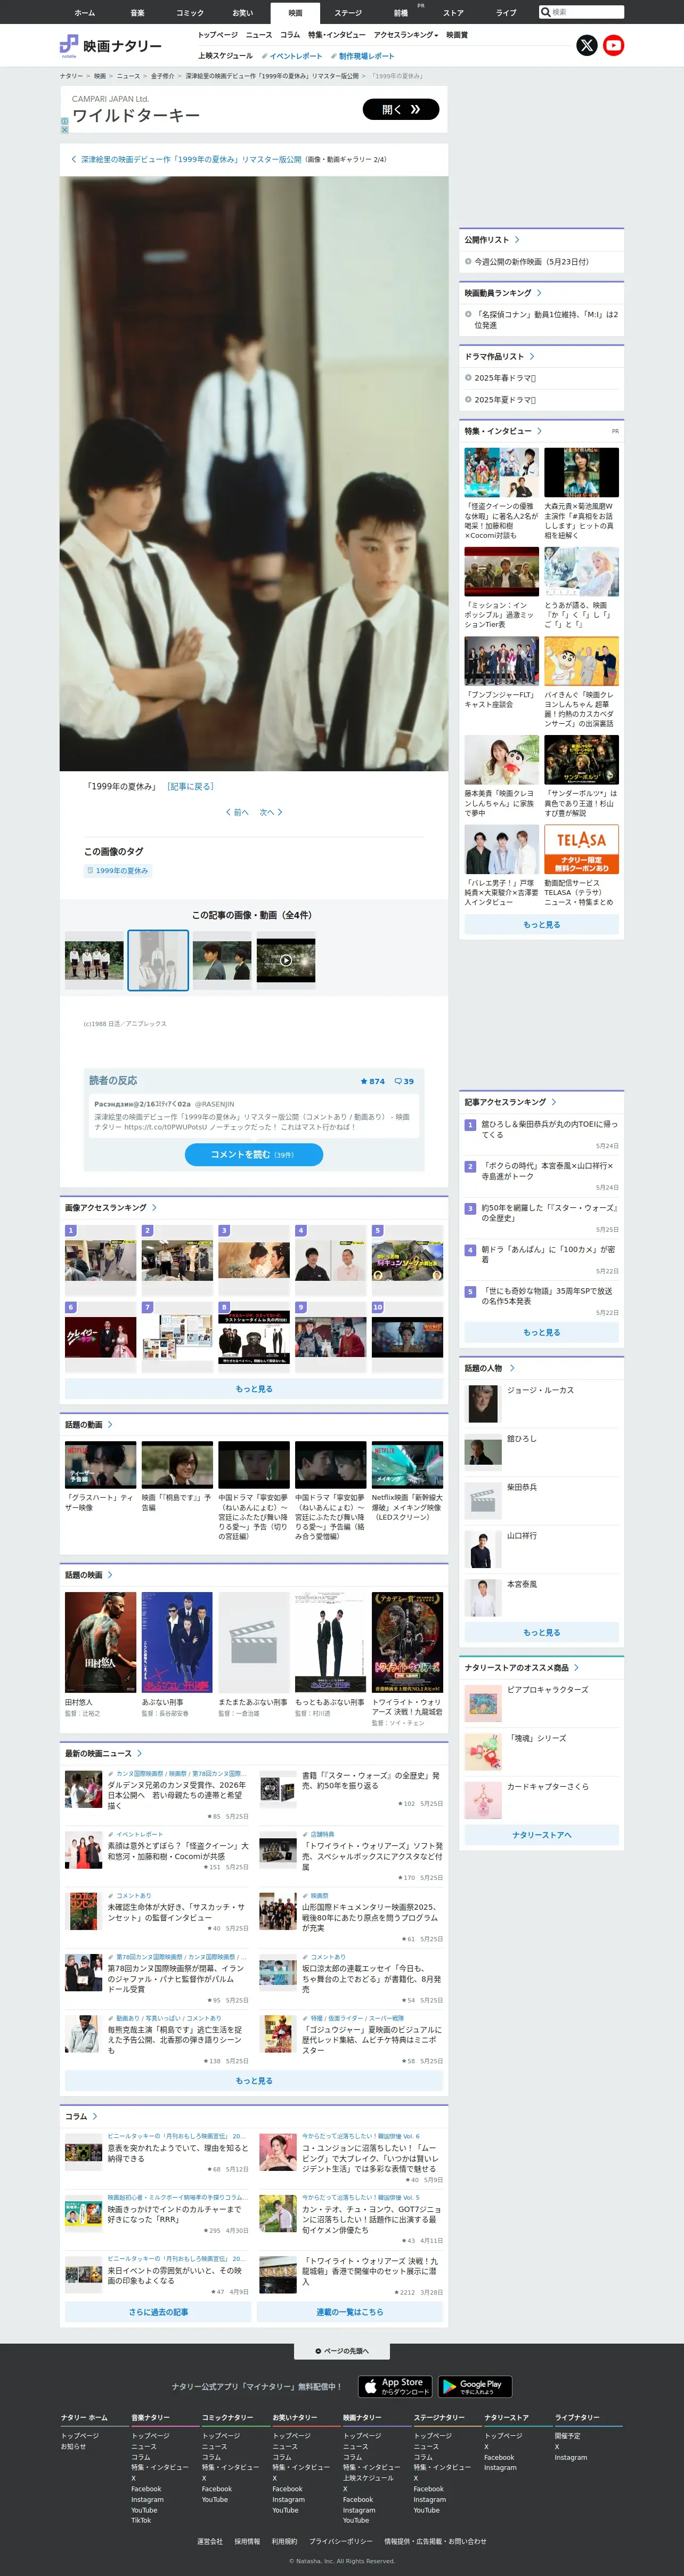
Task: Click もっと見る under 話題の人物
Action: click(x=542, y=1632)
